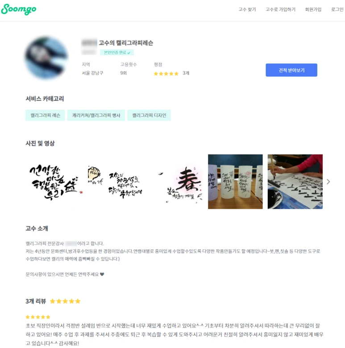The width and height of the screenshot is (345, 348).
Task: Click the 평점 star rating icons
Action: pyautogui.click(x=166, y=73)
